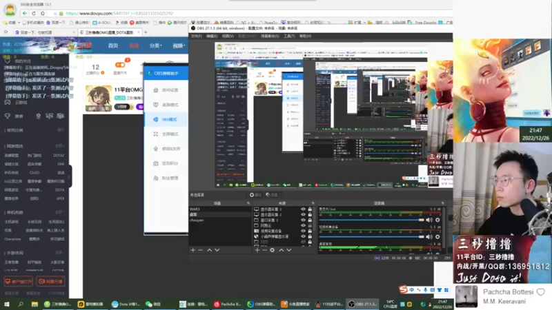
Task: Toggle lock on the 视频采集设备 source
Action: pyautogui.click(x=310, y=231)
